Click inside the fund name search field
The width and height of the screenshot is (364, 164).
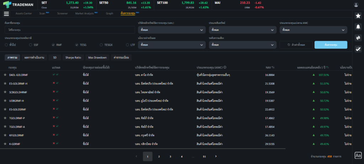coord(70,30)
